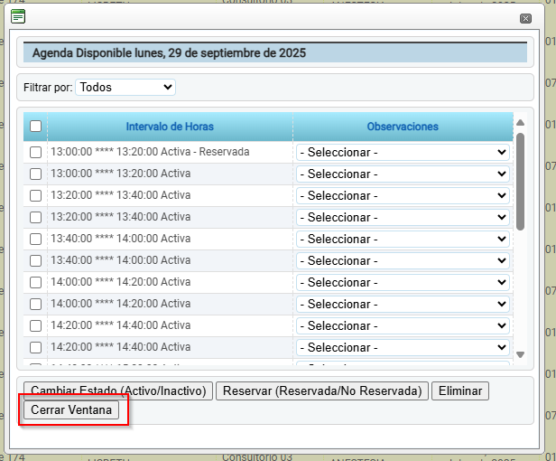Screen dimensions: 556x461
Task: Toggle the select-all checkbox in table header
Action: [x=35, y=127]
